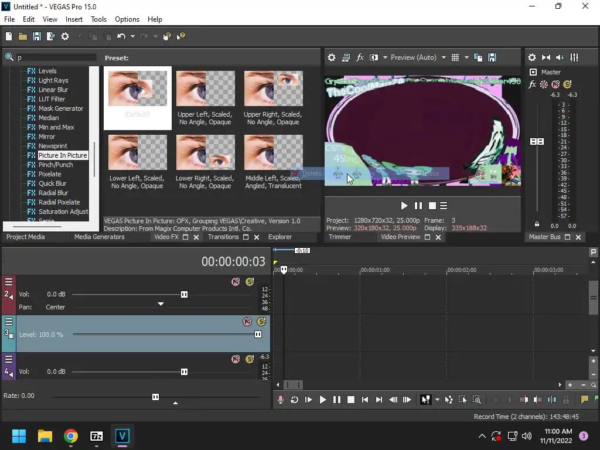Lock the Master fader channels
This screenshot has height=450, width=600.
click(x=537, y=224)
